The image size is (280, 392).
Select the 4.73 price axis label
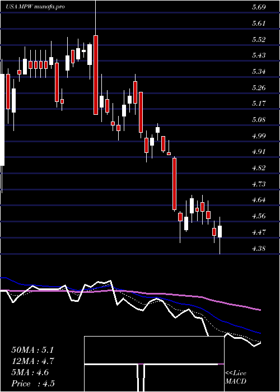(x=259, y=184)
